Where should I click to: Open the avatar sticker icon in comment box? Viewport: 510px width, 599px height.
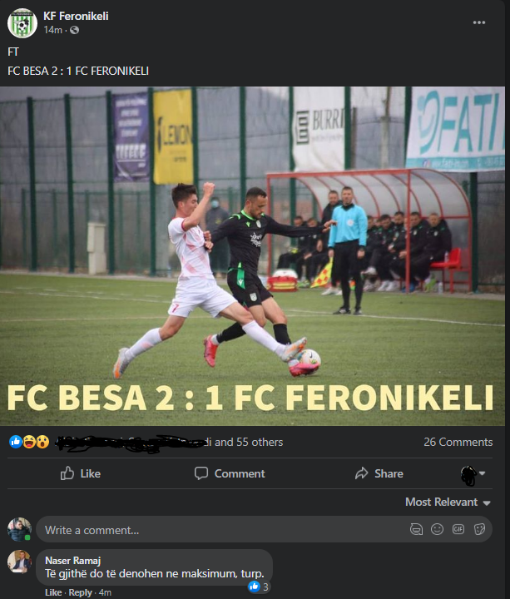point(416,529)
